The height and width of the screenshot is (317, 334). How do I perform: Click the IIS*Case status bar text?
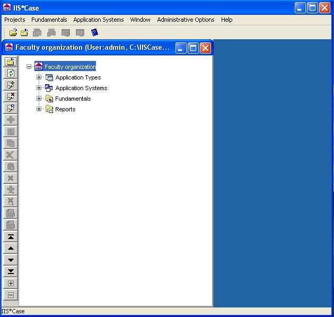tap(13, 311)
